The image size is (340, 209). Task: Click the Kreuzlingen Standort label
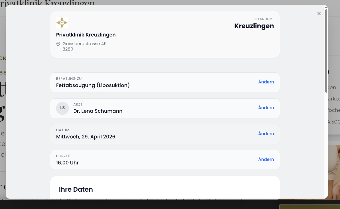[254, 26]
